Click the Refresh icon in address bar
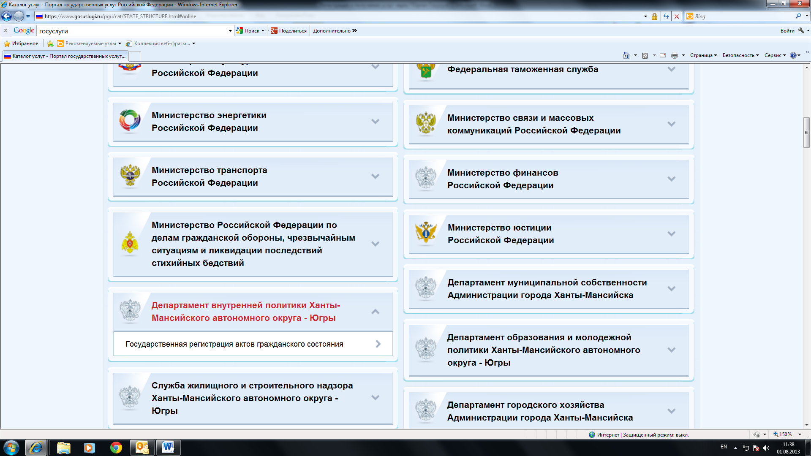811x456 pixels. point(666,16)
